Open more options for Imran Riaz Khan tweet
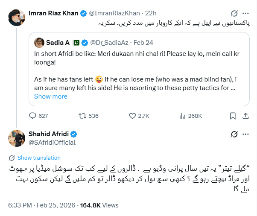 pyautogui.click(x=245, y=13)
